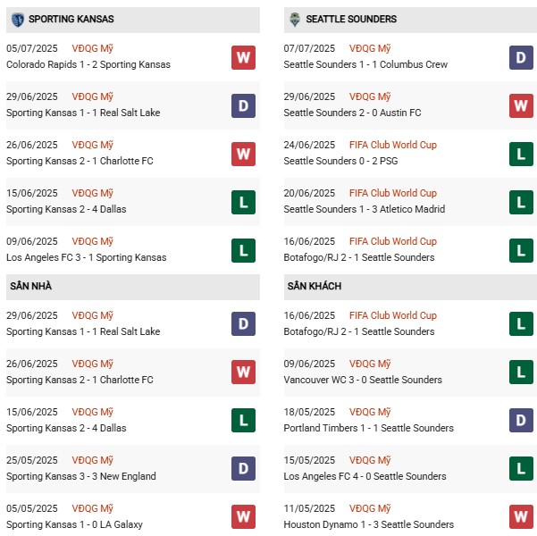Click the D badge for Seattle vs Columbus Crew
This screenshot has width=537, height=536.
pyautogui.click(x=521, y=58)
